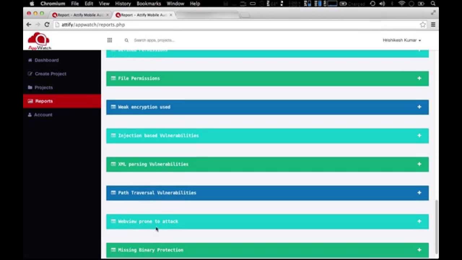This screenshot has height=260, width=462.
Task: Click the page vertical scrollbar thumb
Action: coord(437,227)
